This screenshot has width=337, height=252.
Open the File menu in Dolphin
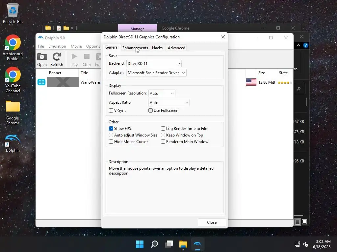[41, 46]
